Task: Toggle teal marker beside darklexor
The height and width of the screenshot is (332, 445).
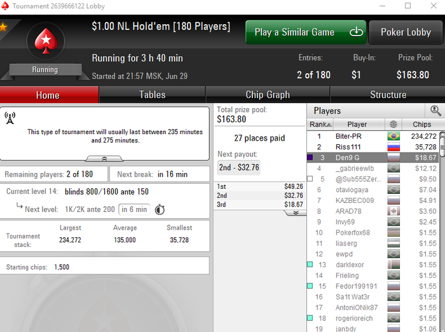Action: pyautogui.click(x=310, y=265)
